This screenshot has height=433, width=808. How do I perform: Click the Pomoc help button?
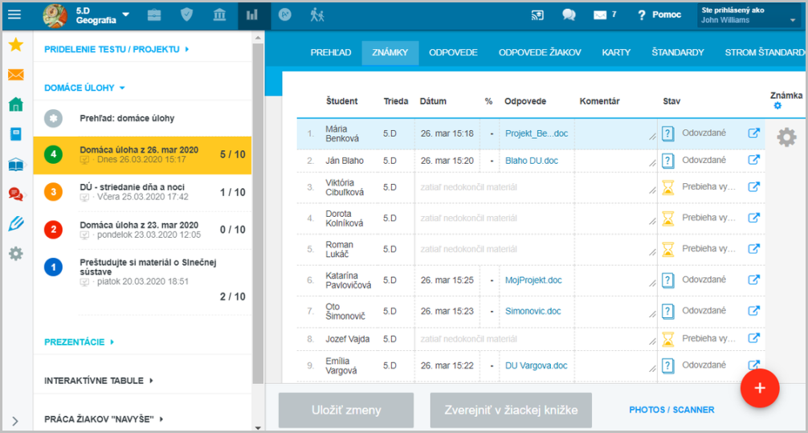659,15
